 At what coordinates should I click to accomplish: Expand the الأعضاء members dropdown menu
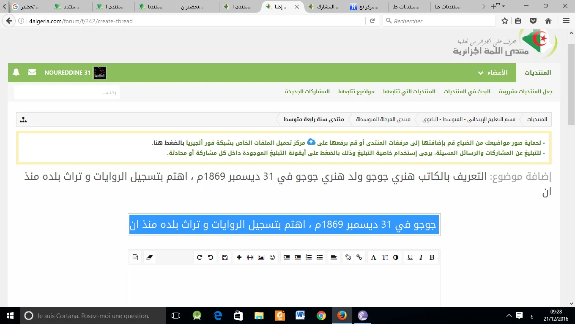[492, 73]
